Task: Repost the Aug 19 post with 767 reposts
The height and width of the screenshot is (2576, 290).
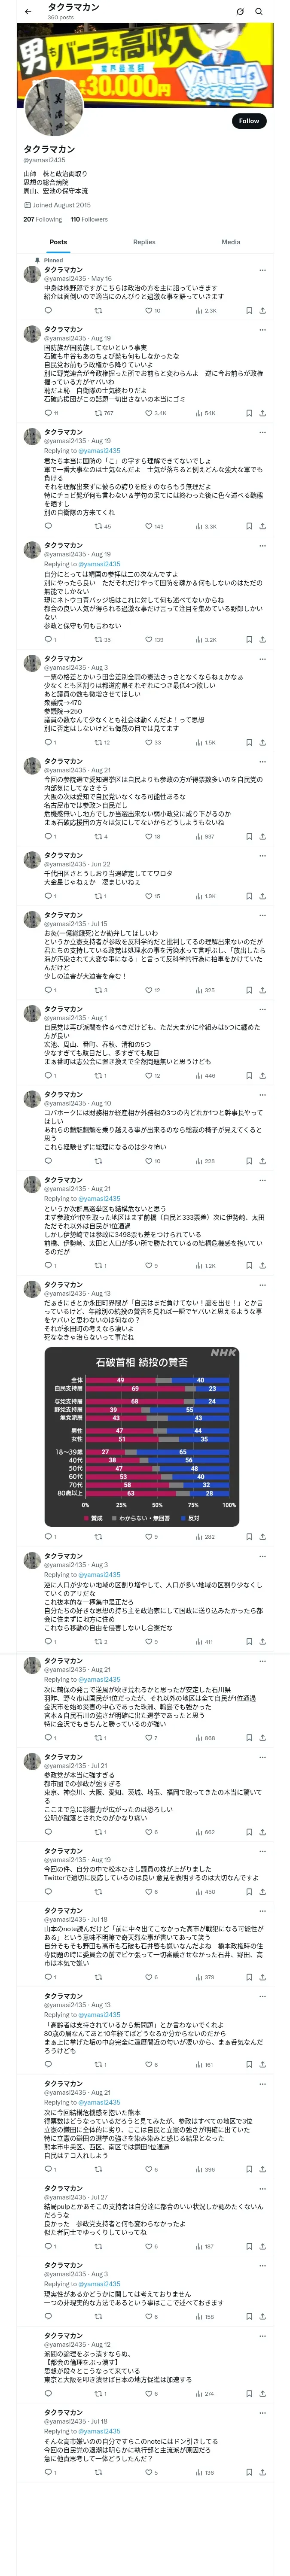Action: pos(103,413)
